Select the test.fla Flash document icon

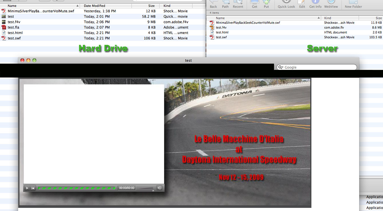tap(4, 27)
